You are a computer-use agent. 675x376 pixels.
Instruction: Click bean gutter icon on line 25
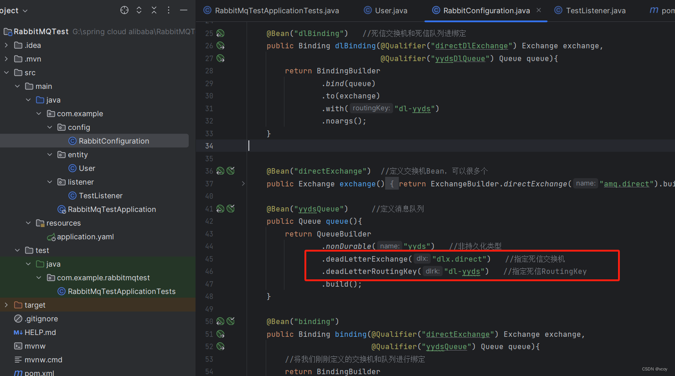(220, 33)
